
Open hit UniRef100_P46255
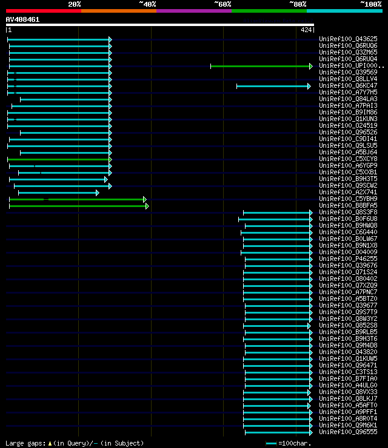(348, 259)
